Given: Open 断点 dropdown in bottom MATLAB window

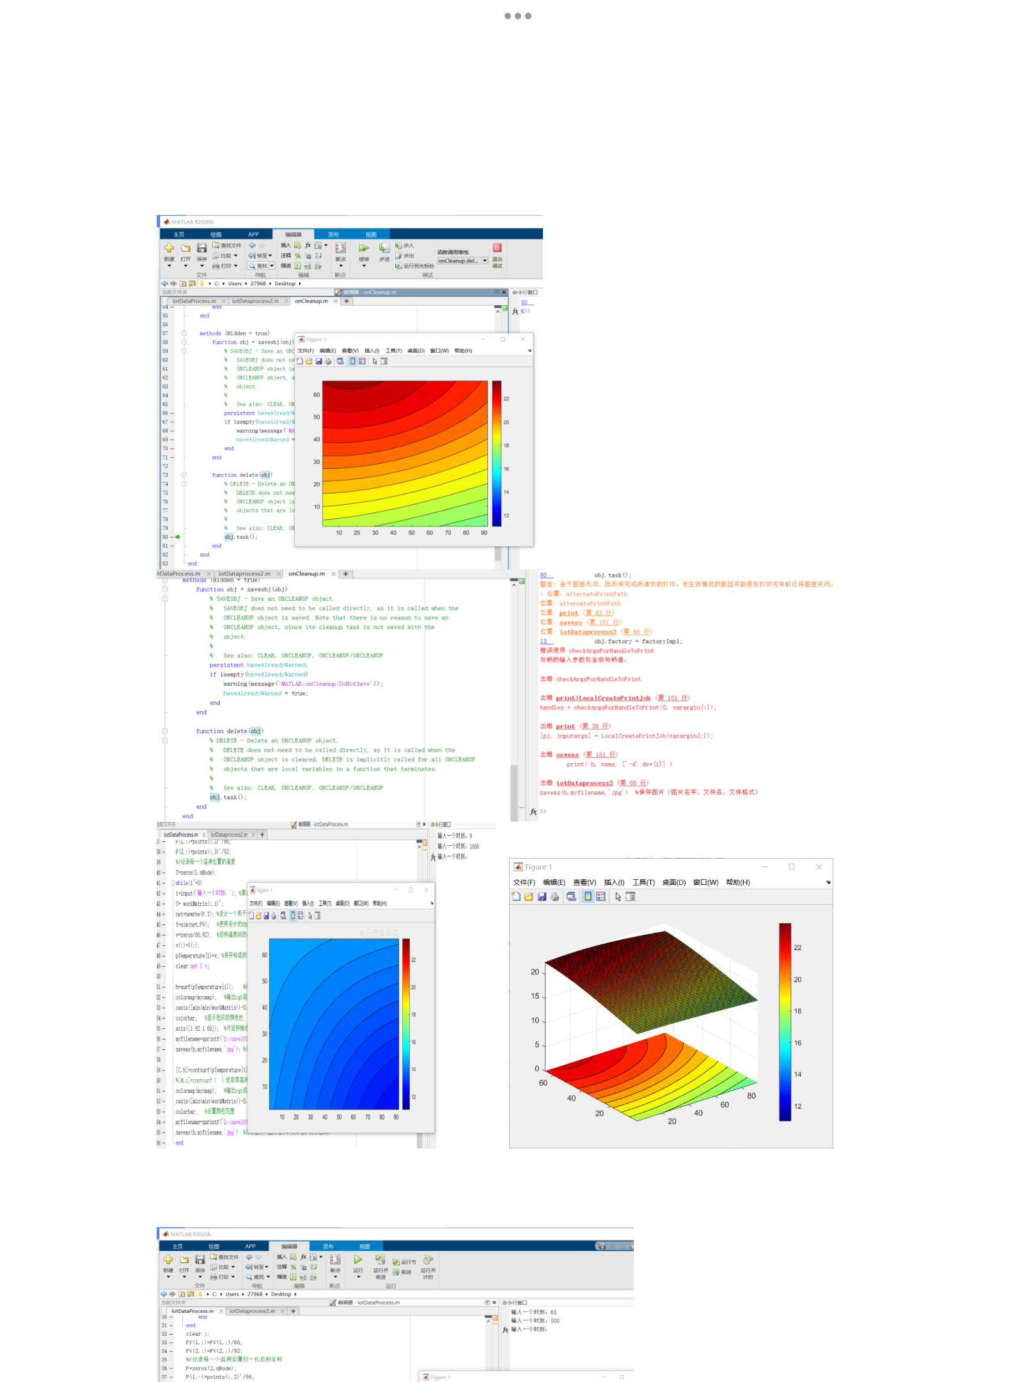Looking at the screenshot, I should 335,1276.
